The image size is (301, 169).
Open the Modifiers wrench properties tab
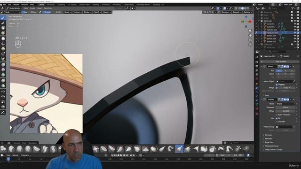(257, 88)
